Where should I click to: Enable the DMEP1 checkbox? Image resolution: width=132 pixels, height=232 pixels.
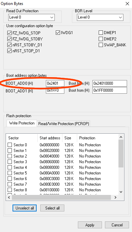[x=101, y=32]
